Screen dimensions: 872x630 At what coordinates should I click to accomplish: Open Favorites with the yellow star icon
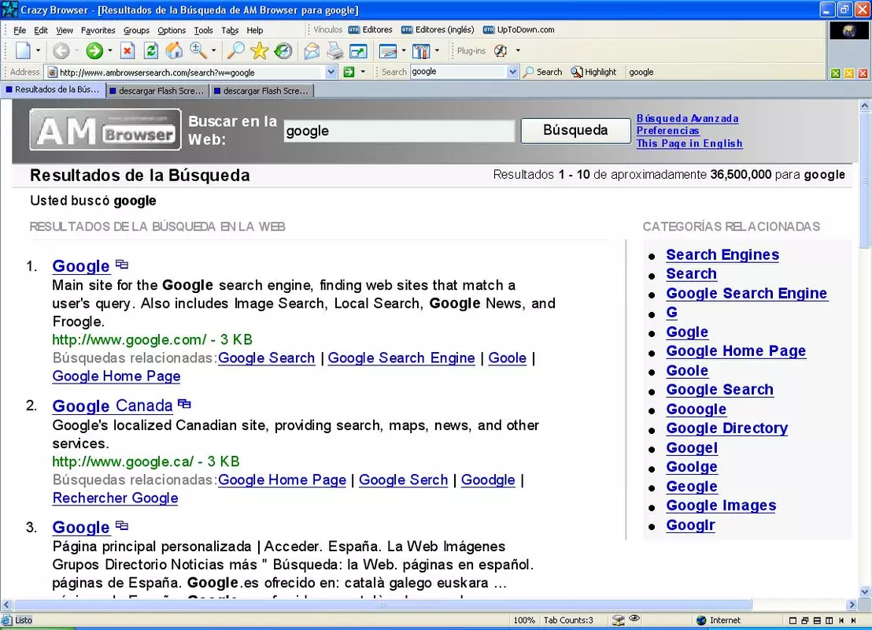point(259,50)
